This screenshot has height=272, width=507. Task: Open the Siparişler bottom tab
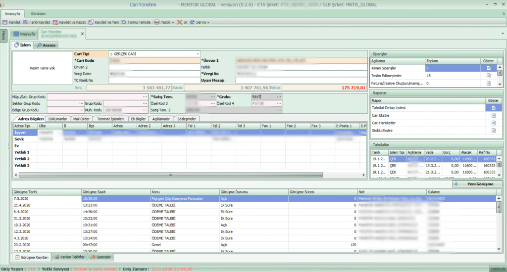click(101, 257)
